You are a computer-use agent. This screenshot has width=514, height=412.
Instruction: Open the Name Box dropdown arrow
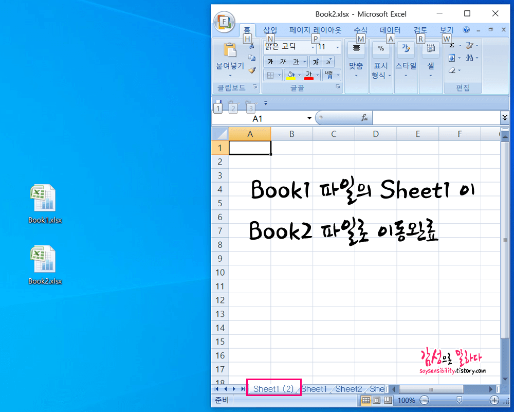coord(309,118)
